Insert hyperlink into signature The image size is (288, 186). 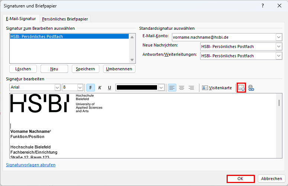click(251, 88)
